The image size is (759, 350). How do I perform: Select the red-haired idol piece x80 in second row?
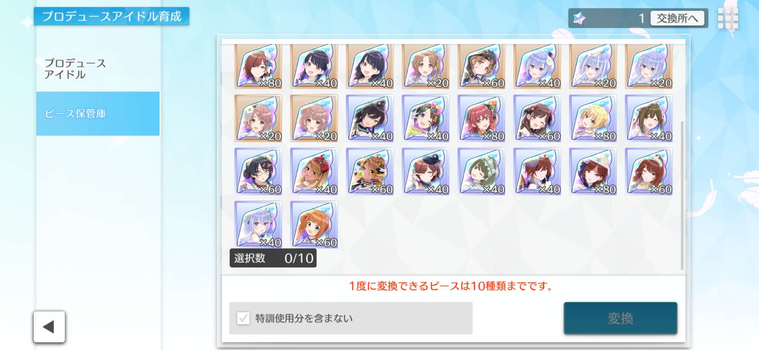pyautogui.click(x=481, y=118)
